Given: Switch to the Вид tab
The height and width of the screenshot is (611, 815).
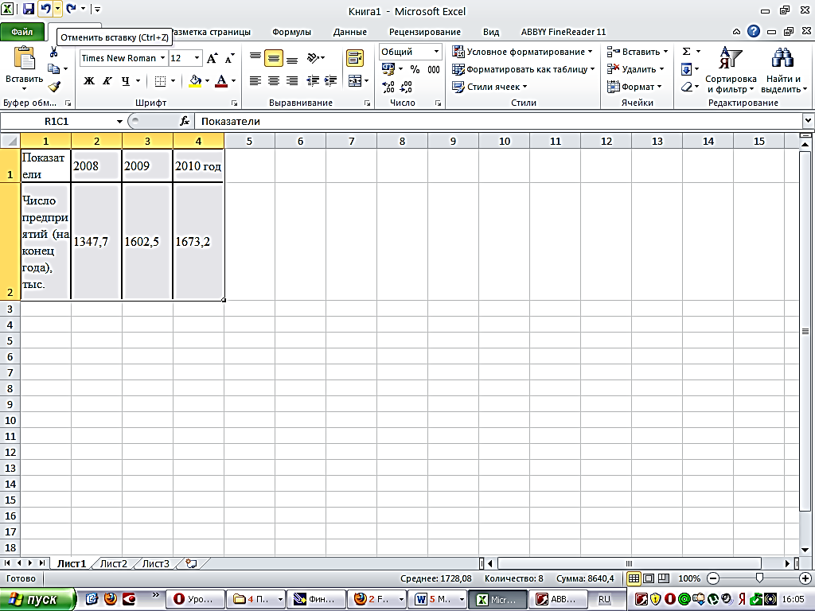Looking at the screenshot, I should click(x=490, y=32).
